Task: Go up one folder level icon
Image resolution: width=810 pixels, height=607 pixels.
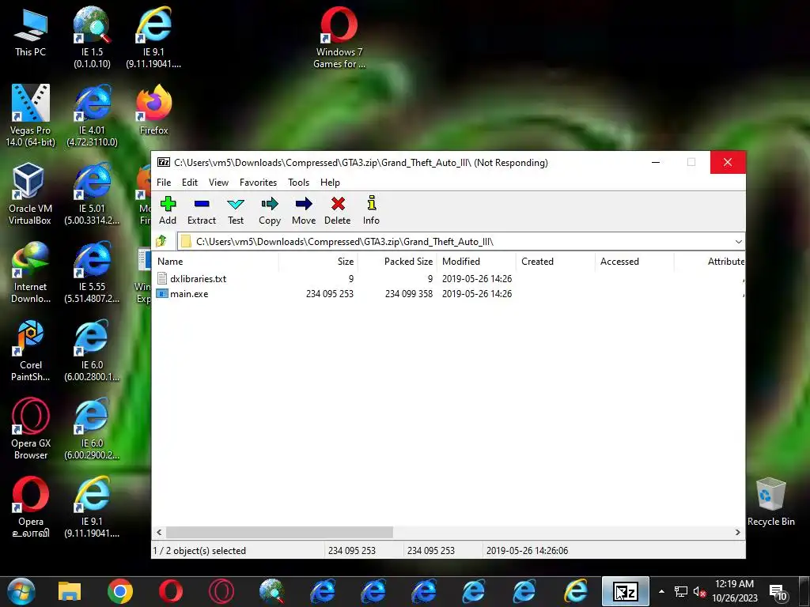Action: pyautogui.click(x=161, y=241)
